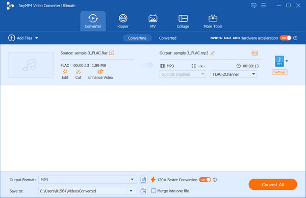Open hardware acceleration help icon
Screen dimensions: 306x198
point(295,38)
